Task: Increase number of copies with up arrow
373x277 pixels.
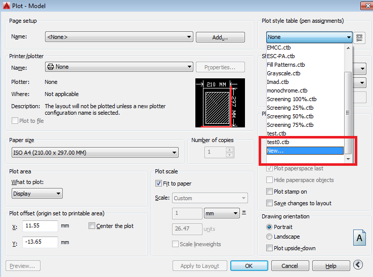Action: pos(230,150)
